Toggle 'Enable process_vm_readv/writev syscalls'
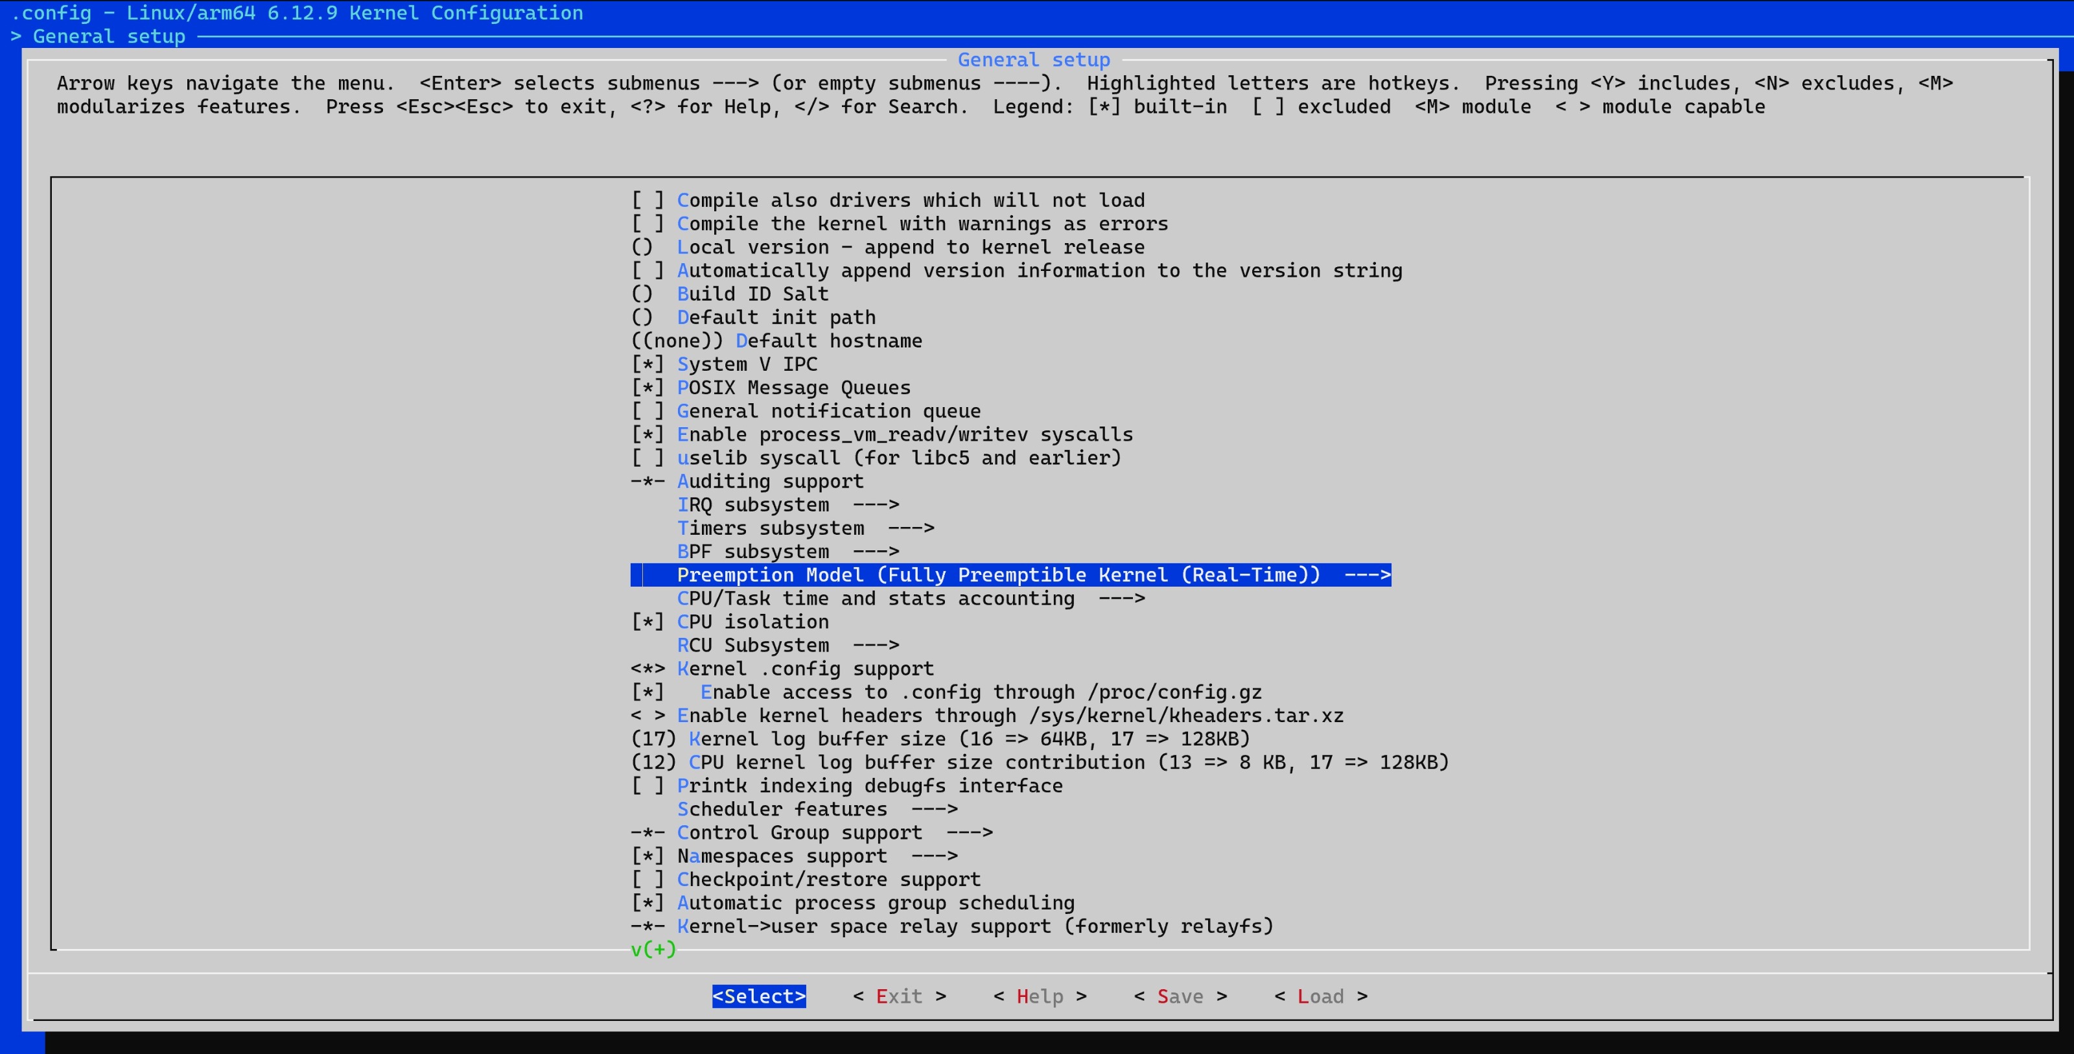Screen dimensions: 2074x1054 pos(881,434)
